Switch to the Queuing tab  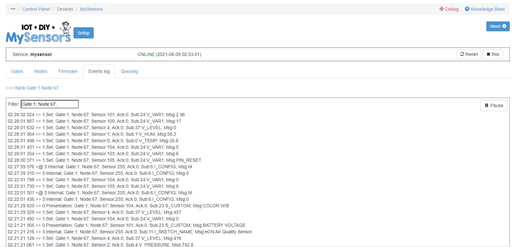coord(130,71)
